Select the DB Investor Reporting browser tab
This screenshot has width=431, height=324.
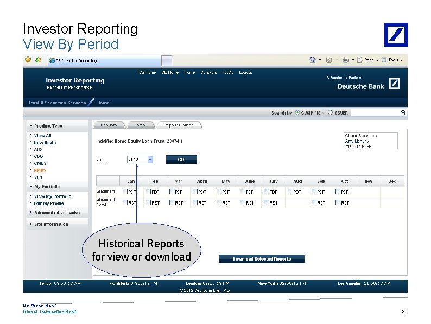pos(104,61)
